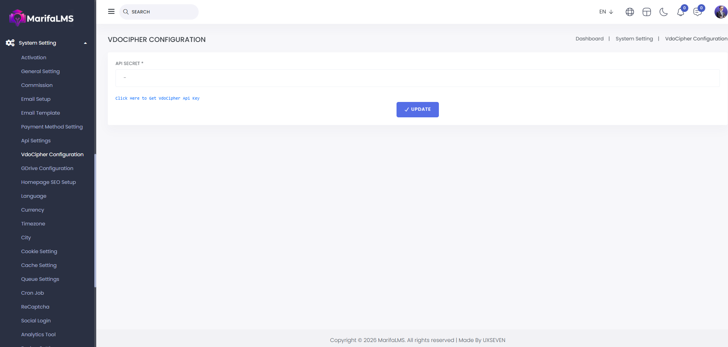The height and width of the screenshot is (347, 728).
Task: Click the search magnifier icon
Action: coord(126,12)
